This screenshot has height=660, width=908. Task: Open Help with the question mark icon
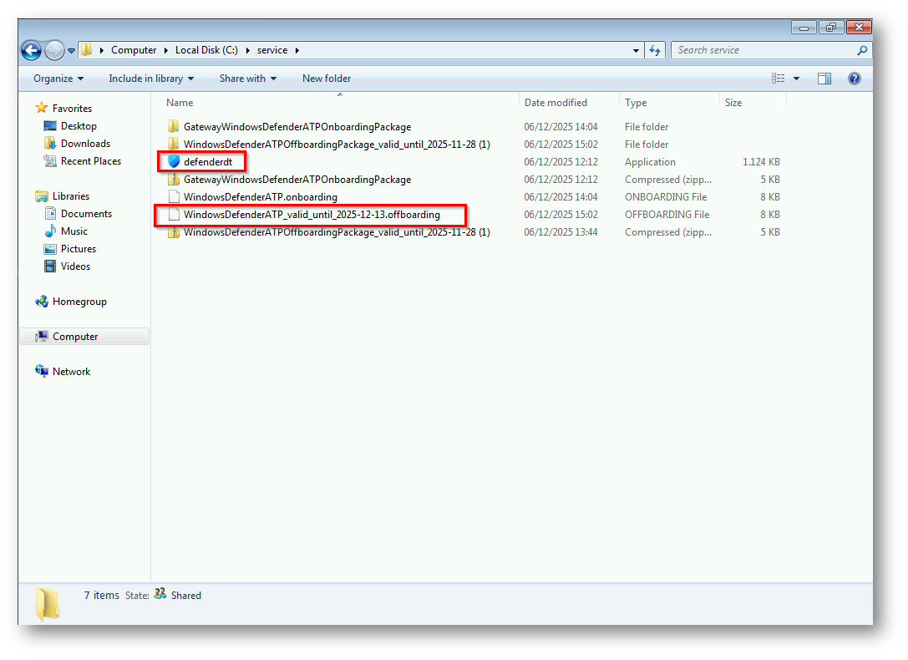point(855,79)
